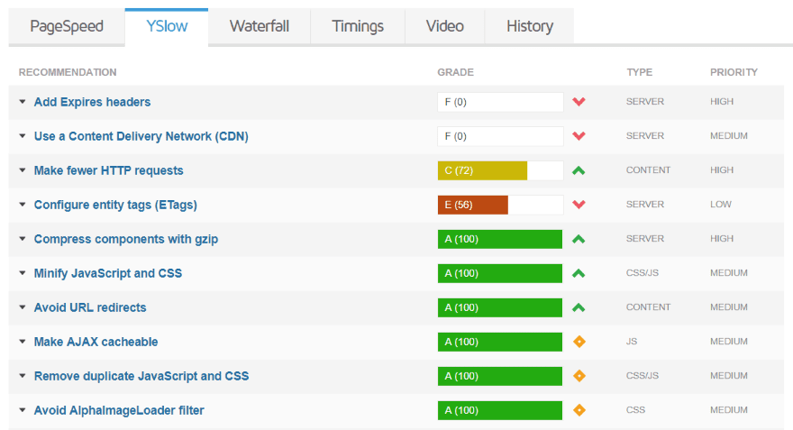Open Make AJAX cacheable link

[96, 342]
